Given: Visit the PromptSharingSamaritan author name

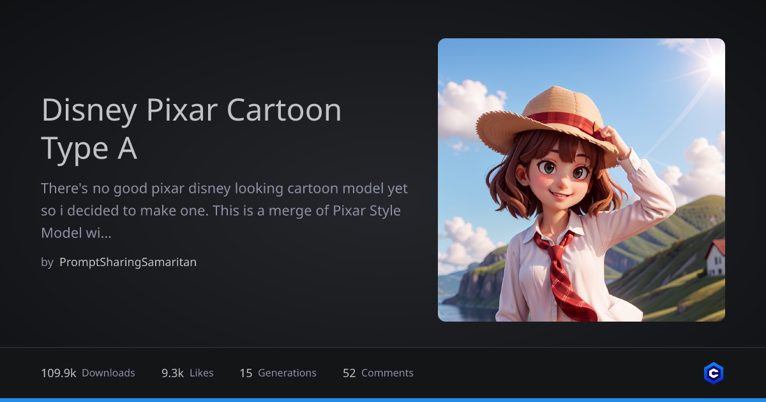Looking at the screenshot, I should [x=128, y=262].
